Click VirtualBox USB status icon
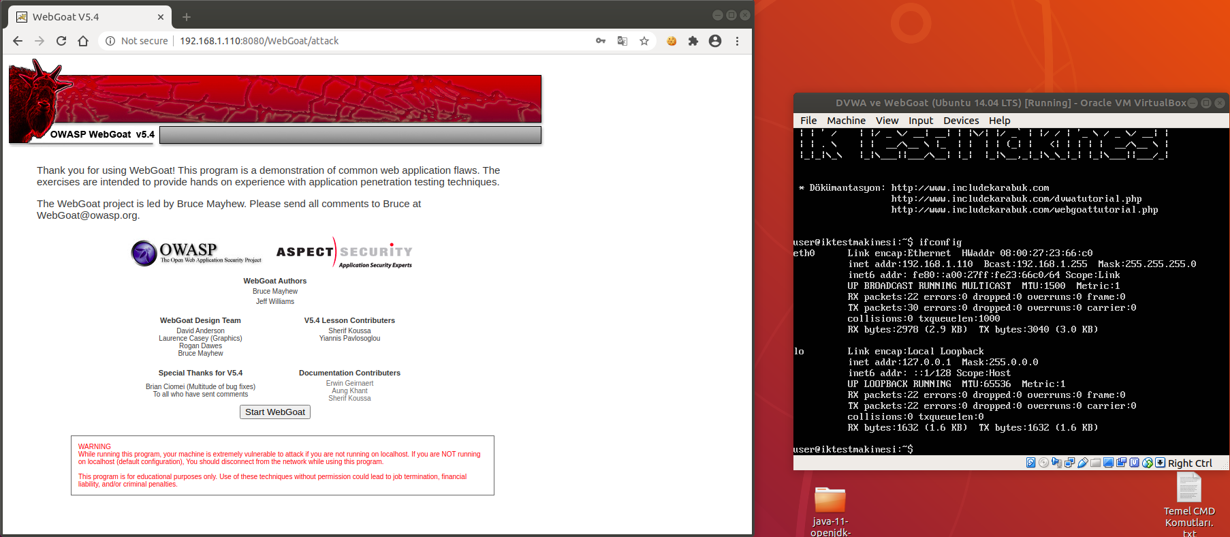This screenshot has width=1230, height=537. (x=1083, y=463)
